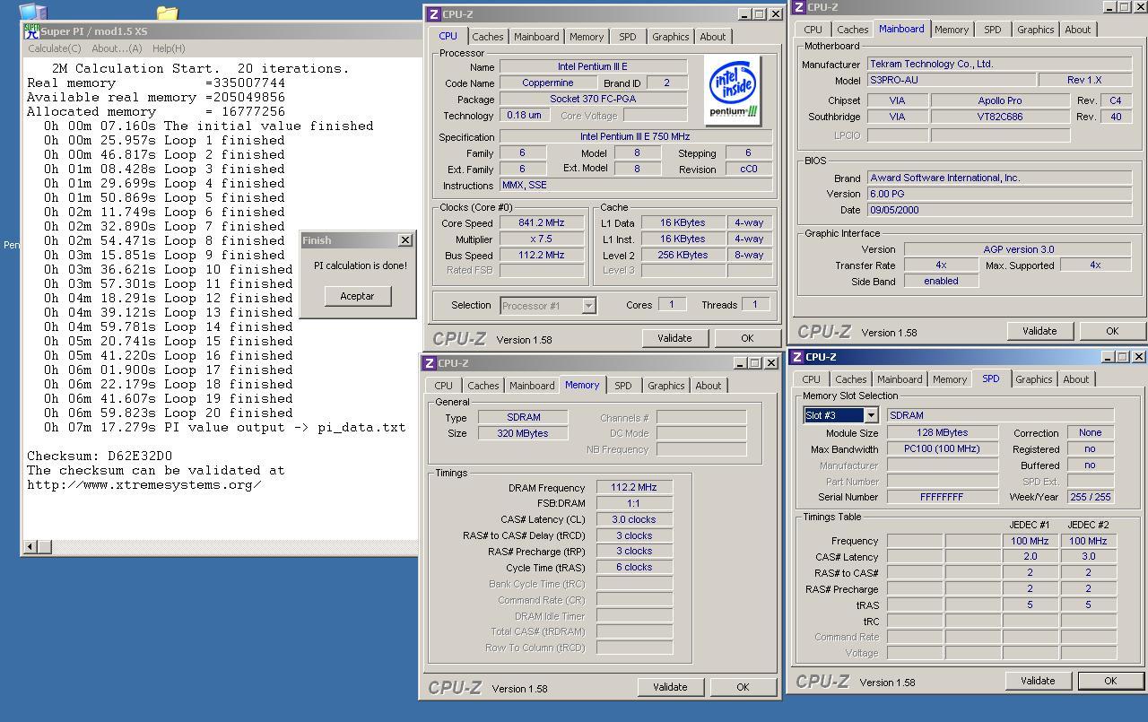
Task: Click the Cycle Time value 6 clocks
Action: [634, 568]
